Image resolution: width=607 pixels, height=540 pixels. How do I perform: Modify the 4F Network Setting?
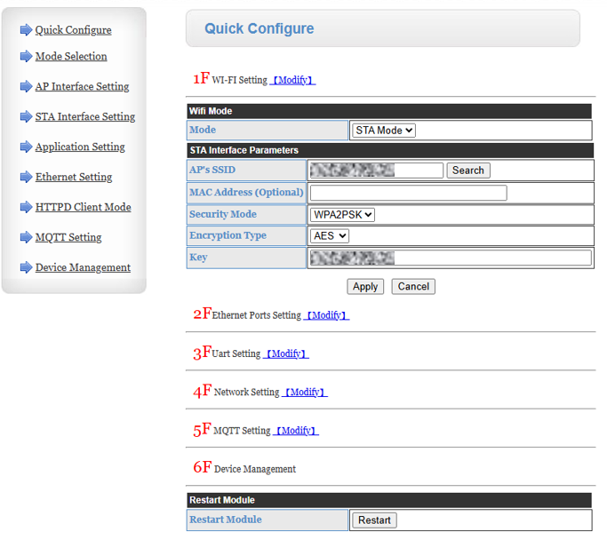[305, 393]
